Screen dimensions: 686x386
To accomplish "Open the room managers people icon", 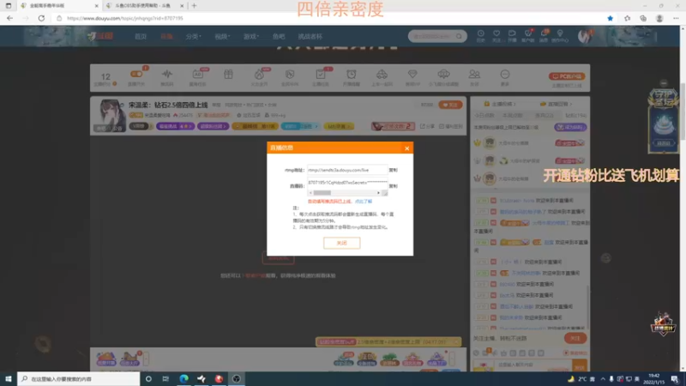I will pyautogui.click(x=474, y=75).
